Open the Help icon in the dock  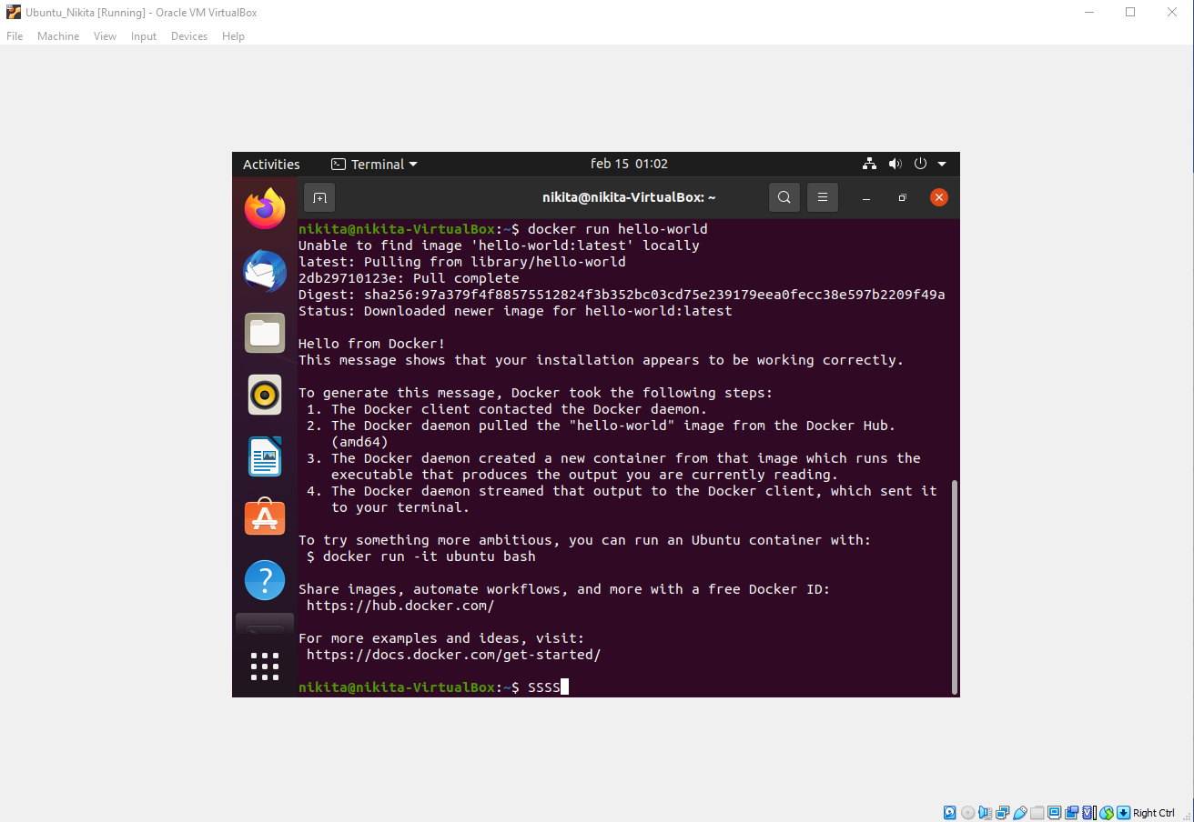pos(265,579)
